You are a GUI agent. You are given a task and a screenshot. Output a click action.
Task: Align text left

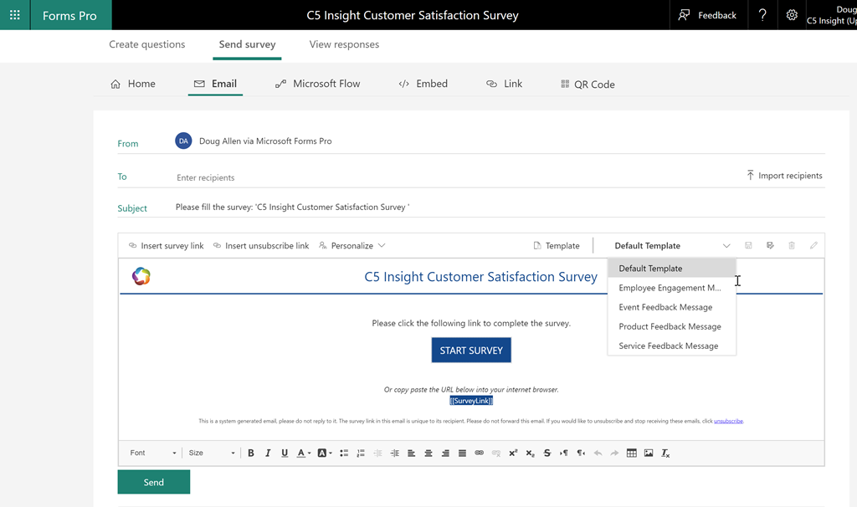click(412, 453)
